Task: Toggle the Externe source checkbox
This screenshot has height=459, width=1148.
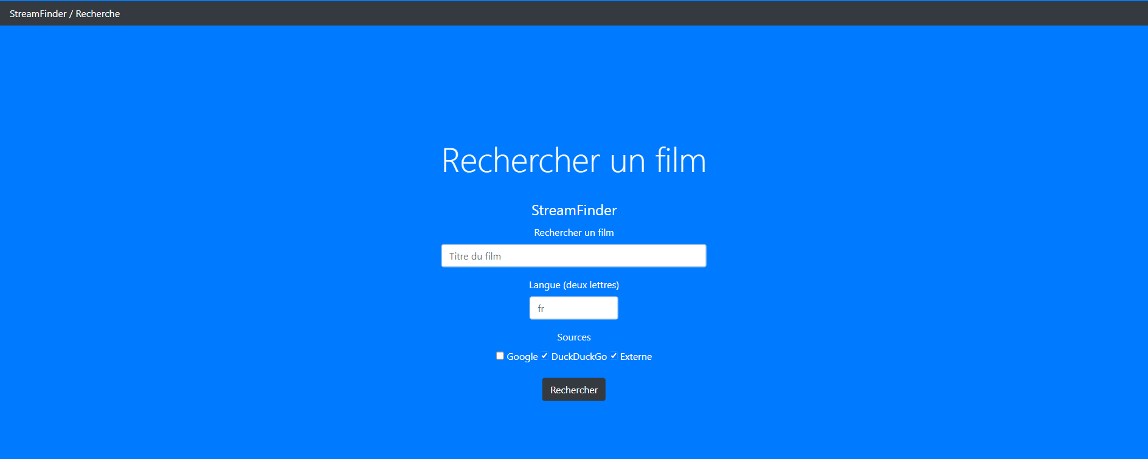Action: point(614,356)
